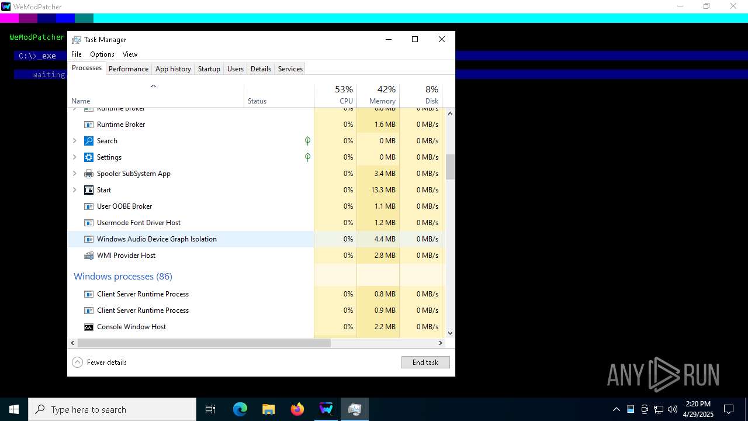Click the 13.3 MB memory value for Start
Viewport: 748px width, 421px height.
[x=383, y=190]
